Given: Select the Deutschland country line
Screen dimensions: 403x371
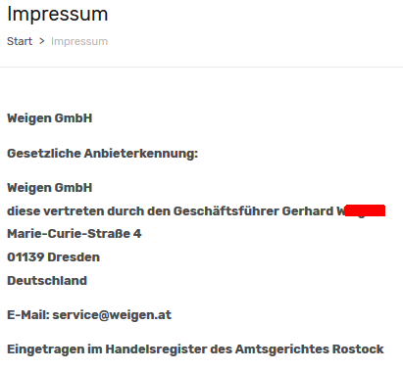Looking at the screenshot, I should 47,281.
